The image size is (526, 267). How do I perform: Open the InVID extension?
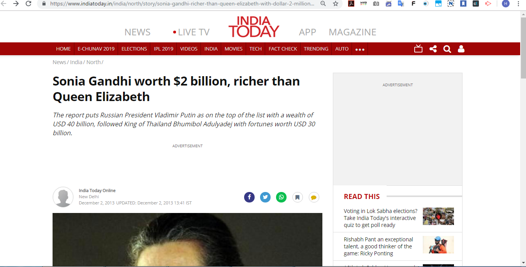(x=364, y=3)
